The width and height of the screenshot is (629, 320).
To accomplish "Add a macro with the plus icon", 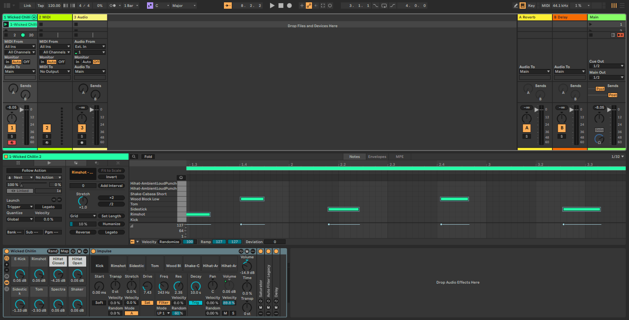I will pos(6,264).
